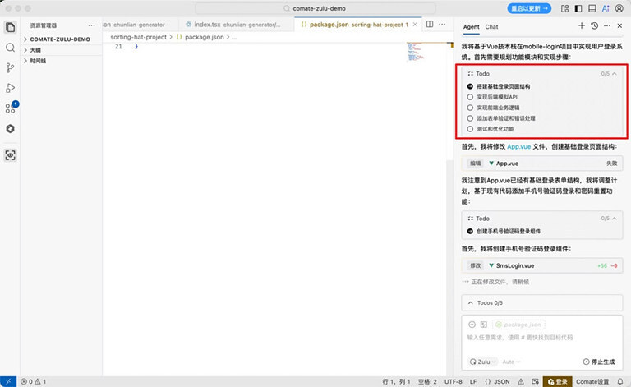Toggle the bottom panel from title bar
The width and height of the screenshot is (631, 387).
592,8
